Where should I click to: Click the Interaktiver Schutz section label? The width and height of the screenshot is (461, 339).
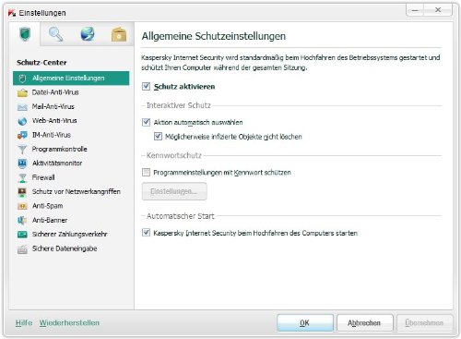coord(179,105)
